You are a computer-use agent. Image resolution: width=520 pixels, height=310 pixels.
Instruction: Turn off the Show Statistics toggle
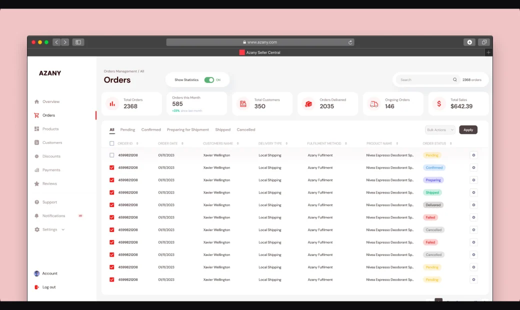point(209,80)
